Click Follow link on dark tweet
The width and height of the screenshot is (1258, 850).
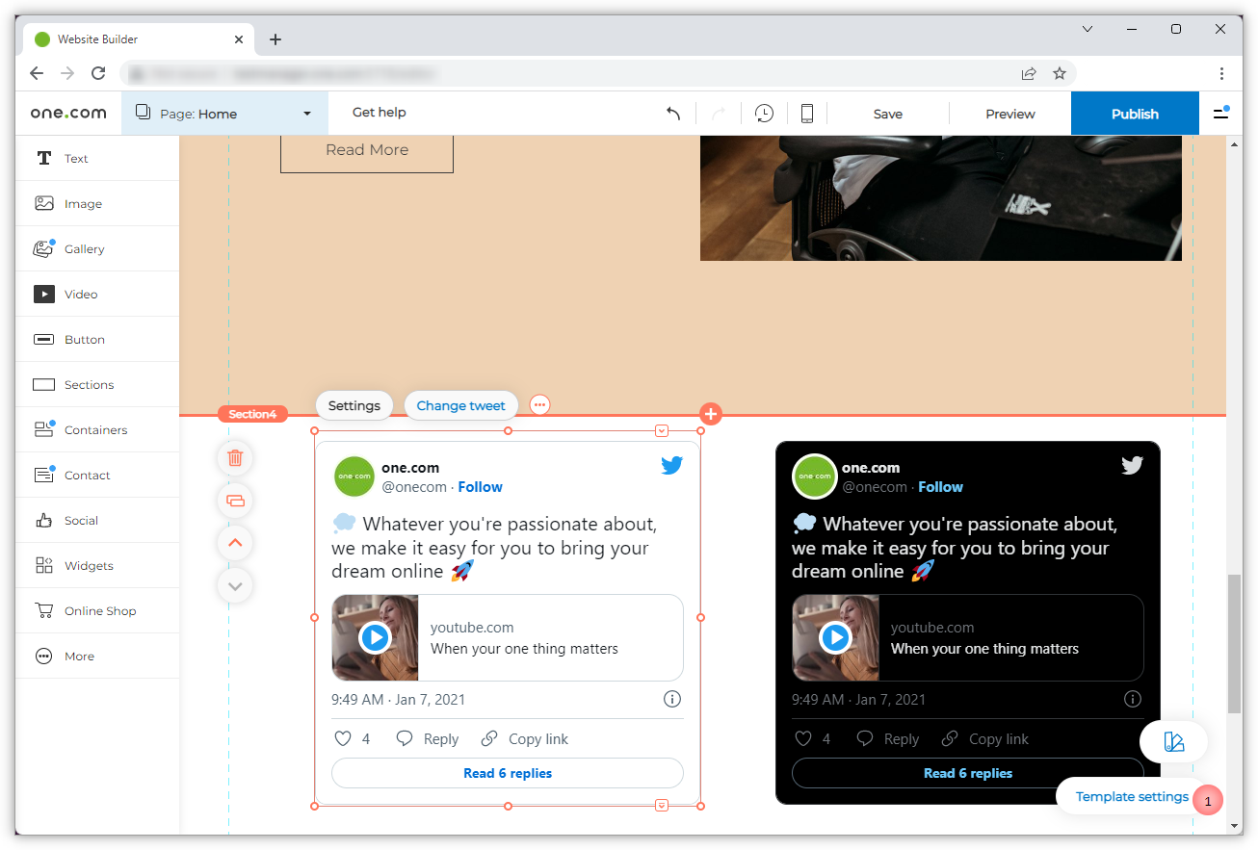tap(941, 487)
